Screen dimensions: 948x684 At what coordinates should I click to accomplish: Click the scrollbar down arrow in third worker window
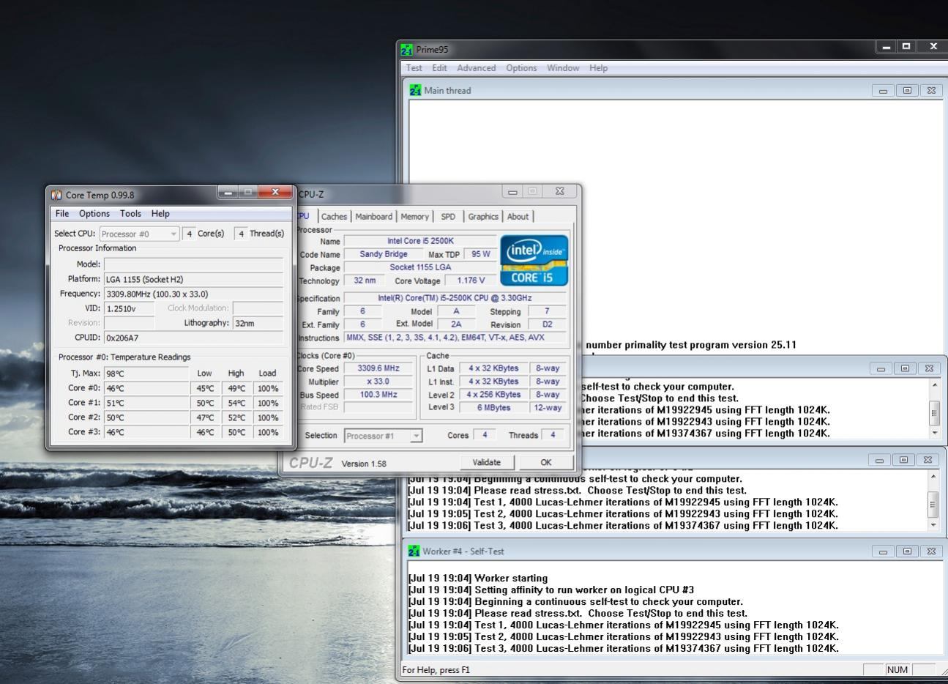coord(933,525)
